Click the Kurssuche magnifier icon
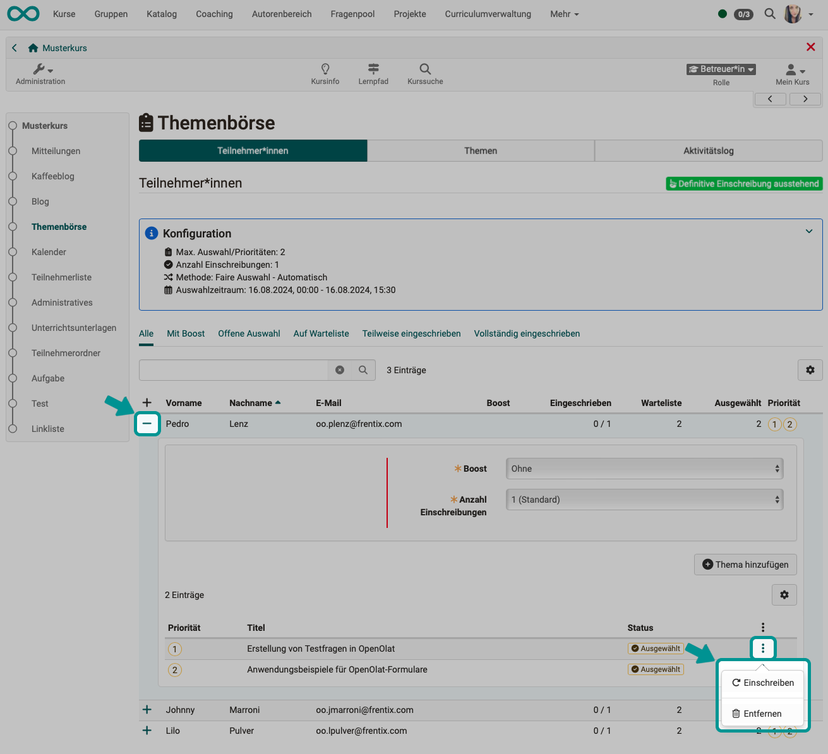The image size is (828, 754). [x=424, y=69]
